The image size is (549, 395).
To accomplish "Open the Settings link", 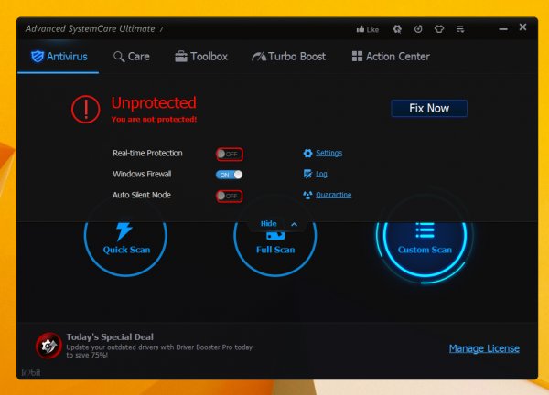I will (x=328, y=153).
